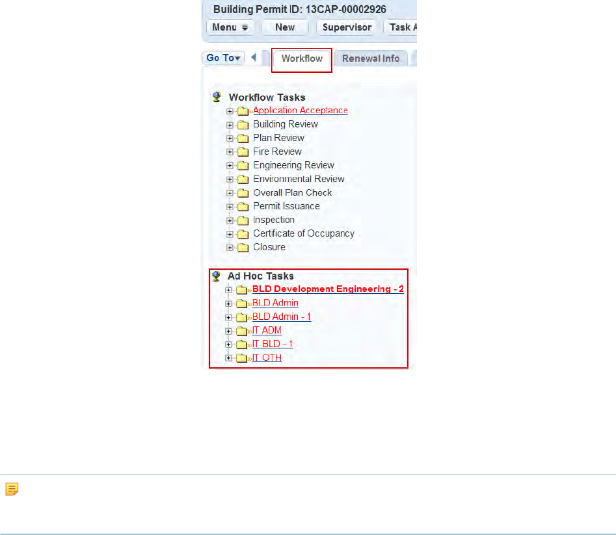Click the folder icon beside Inspection

point(243,220)
